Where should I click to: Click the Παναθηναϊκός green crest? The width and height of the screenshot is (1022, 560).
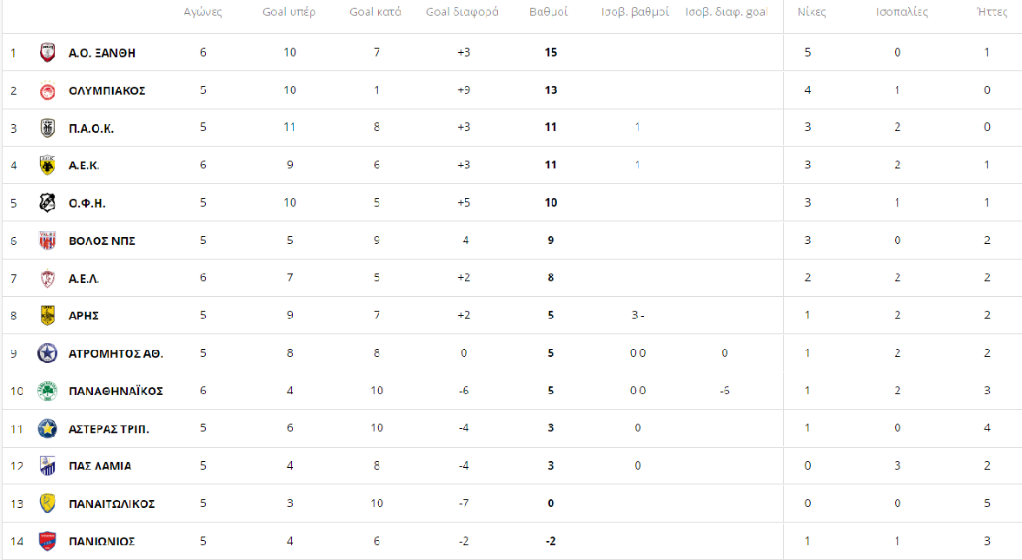click(x=48, y=391)
